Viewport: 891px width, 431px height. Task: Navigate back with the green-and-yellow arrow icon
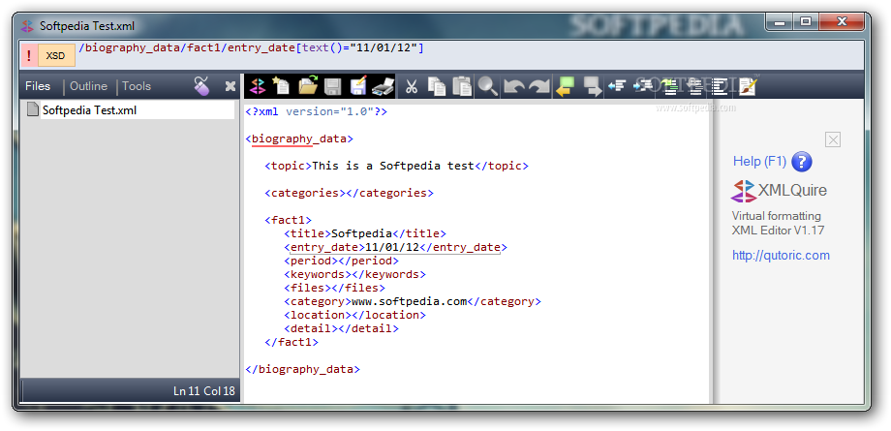566,86
